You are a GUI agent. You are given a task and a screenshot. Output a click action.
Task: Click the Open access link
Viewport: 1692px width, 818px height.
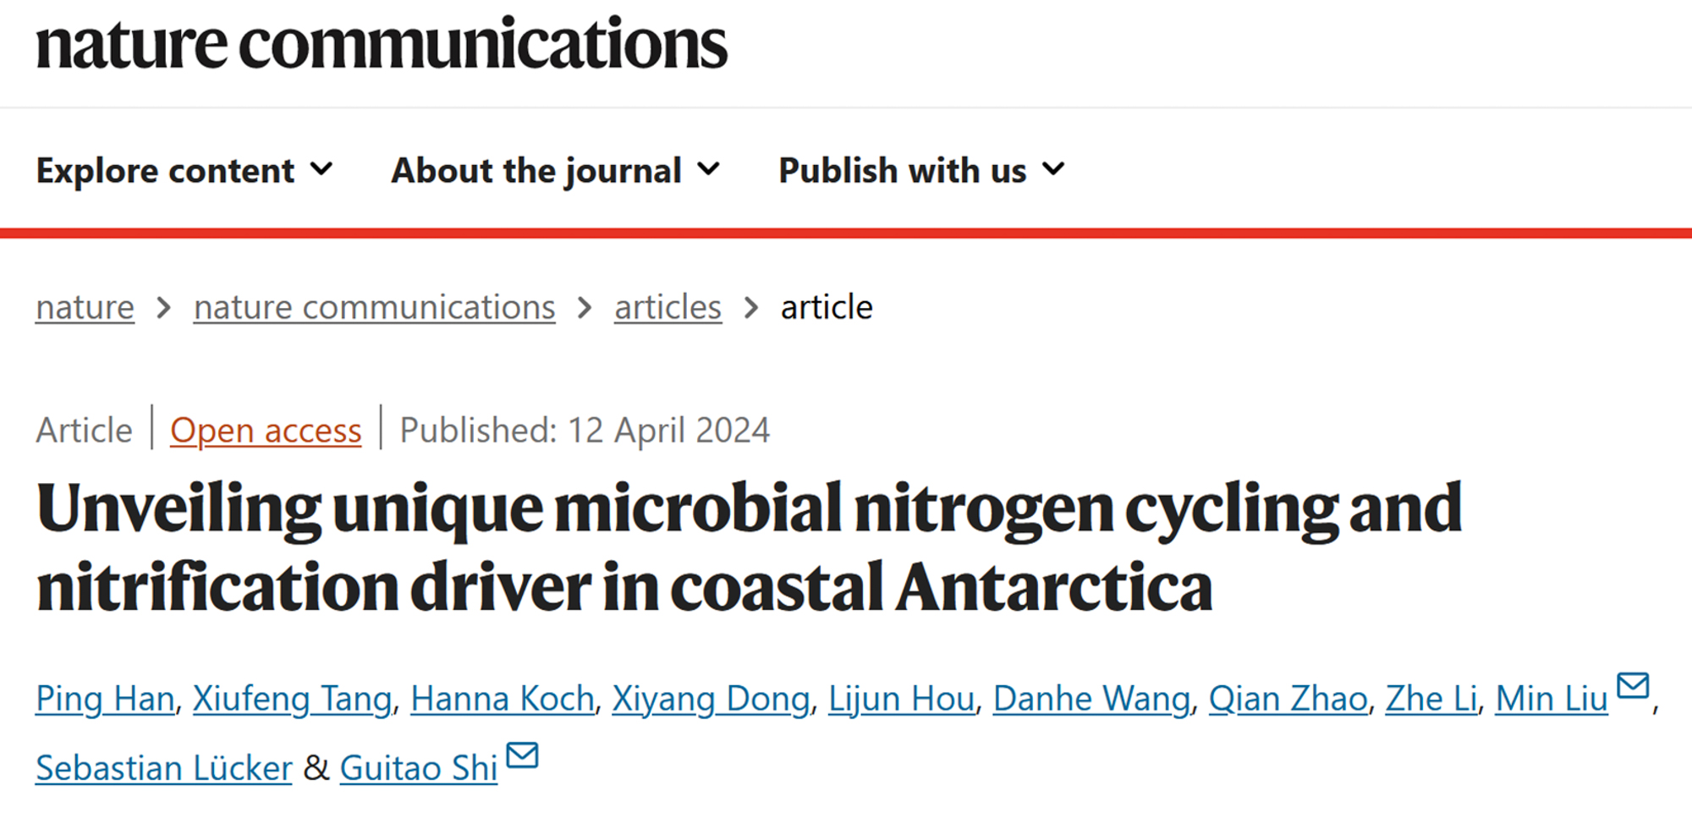click(x=266, y=431)
